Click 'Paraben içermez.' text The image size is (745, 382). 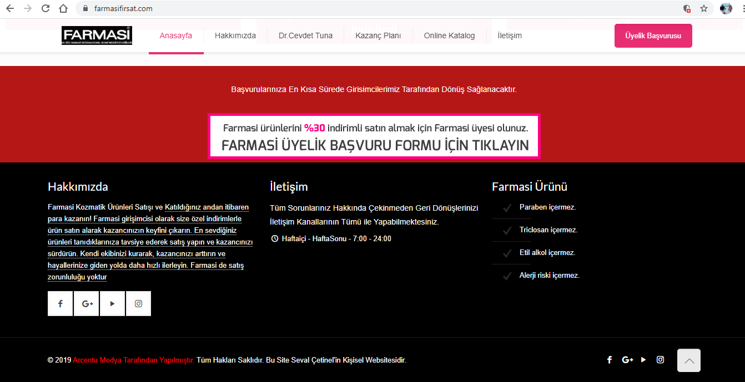click(x=548, y=207)
